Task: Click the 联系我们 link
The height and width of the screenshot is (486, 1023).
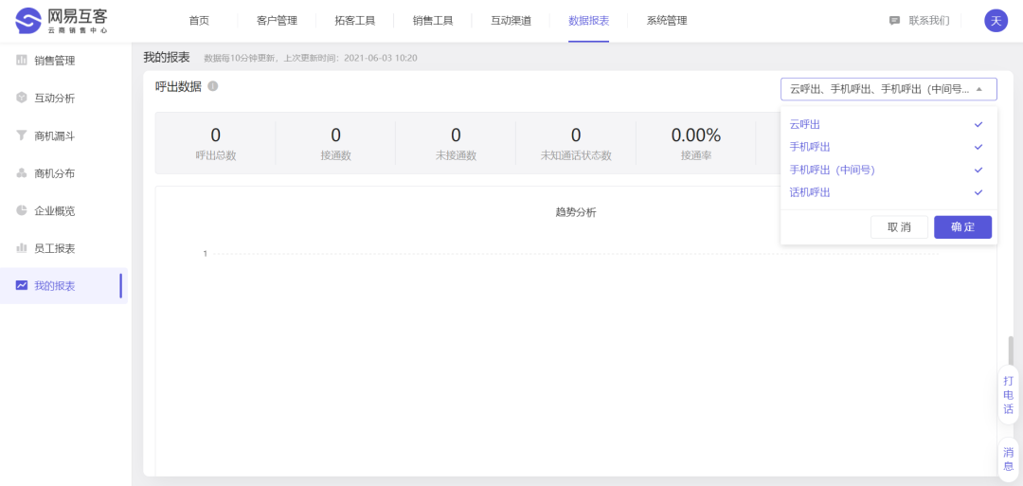Action: (919, 21)
